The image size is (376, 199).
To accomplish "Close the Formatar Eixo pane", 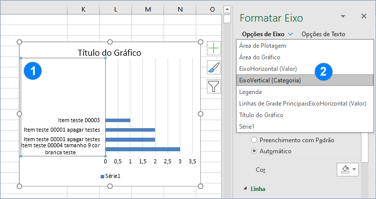I will click(x=364, y=16).
